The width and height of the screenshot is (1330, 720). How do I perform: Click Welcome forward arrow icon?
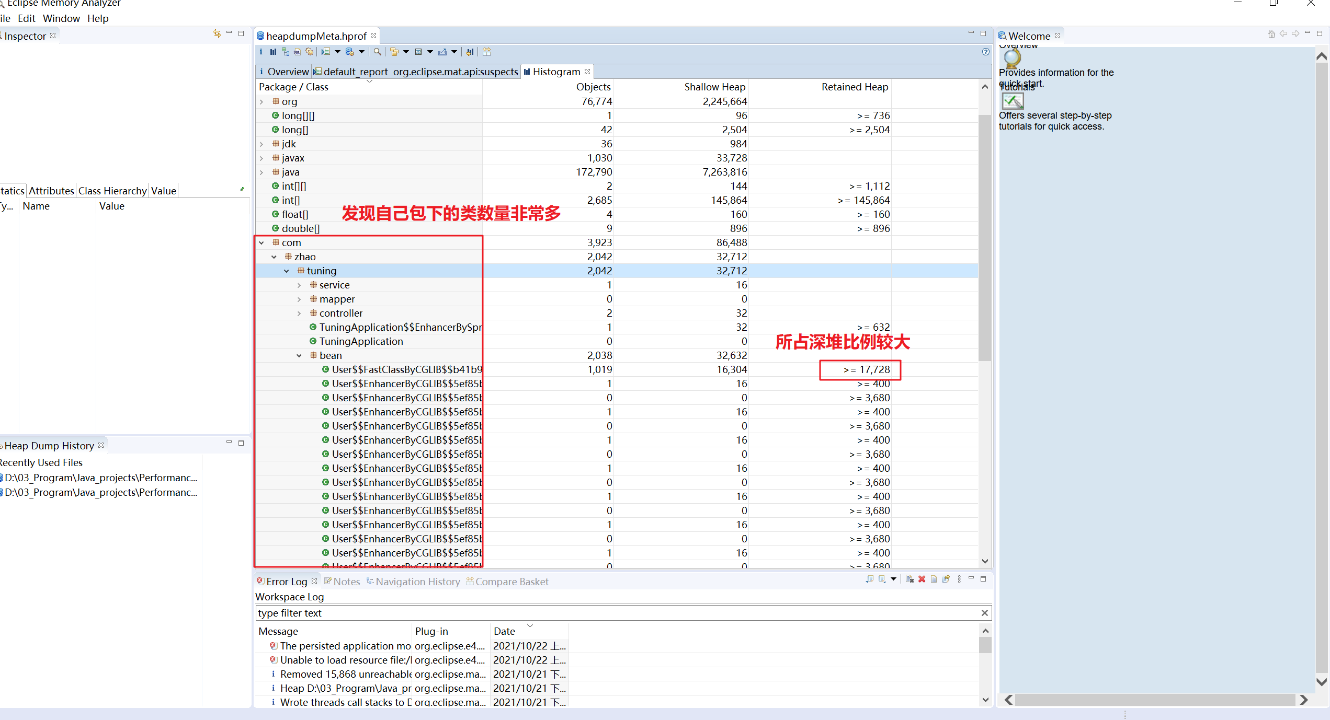[1295, 33]
